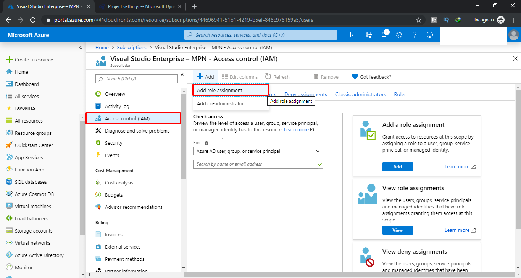Open a new browser tab
Screen dimensions: 521x278
coord(194,6)
